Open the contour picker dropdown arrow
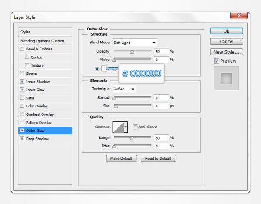The height and width of the screenshot is (204, 261). [126, 127]
